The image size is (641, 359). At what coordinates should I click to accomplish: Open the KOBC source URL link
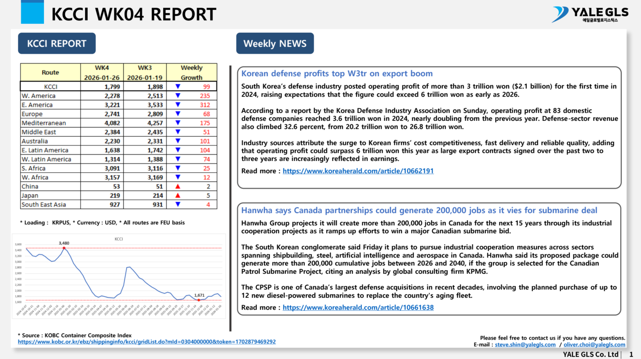coord(147,342)
